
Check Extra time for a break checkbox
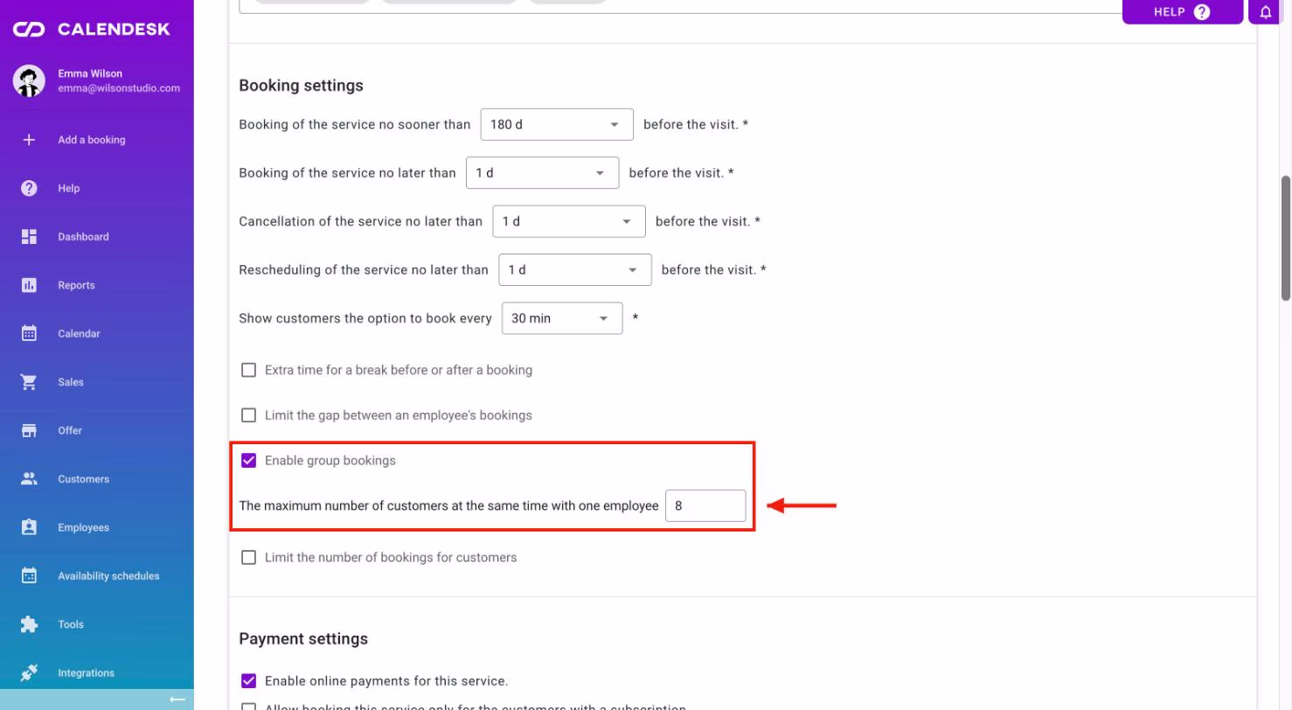(x=248, y=370)
